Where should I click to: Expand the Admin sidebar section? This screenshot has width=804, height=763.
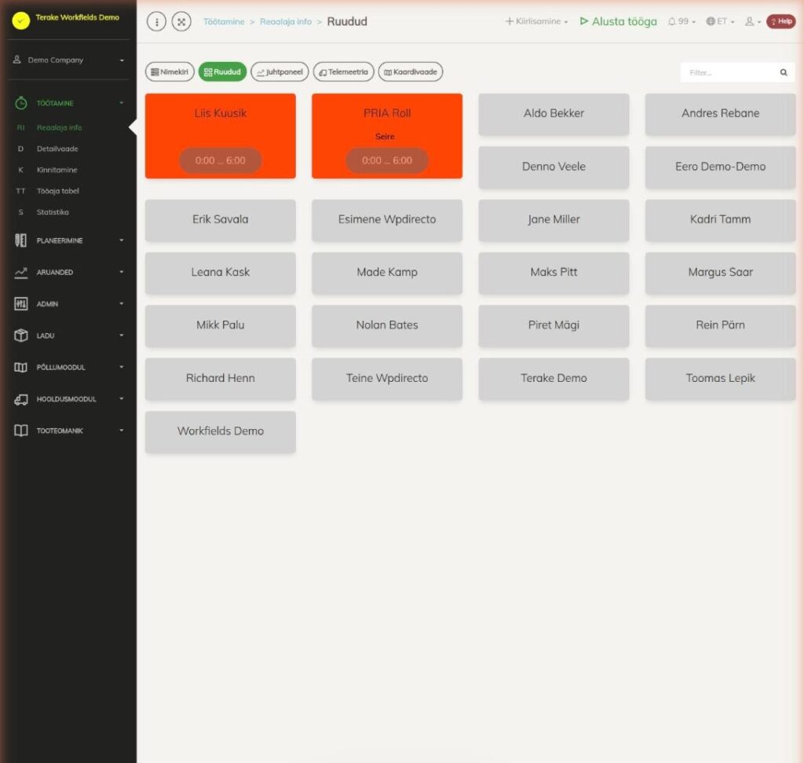[69, 304]
